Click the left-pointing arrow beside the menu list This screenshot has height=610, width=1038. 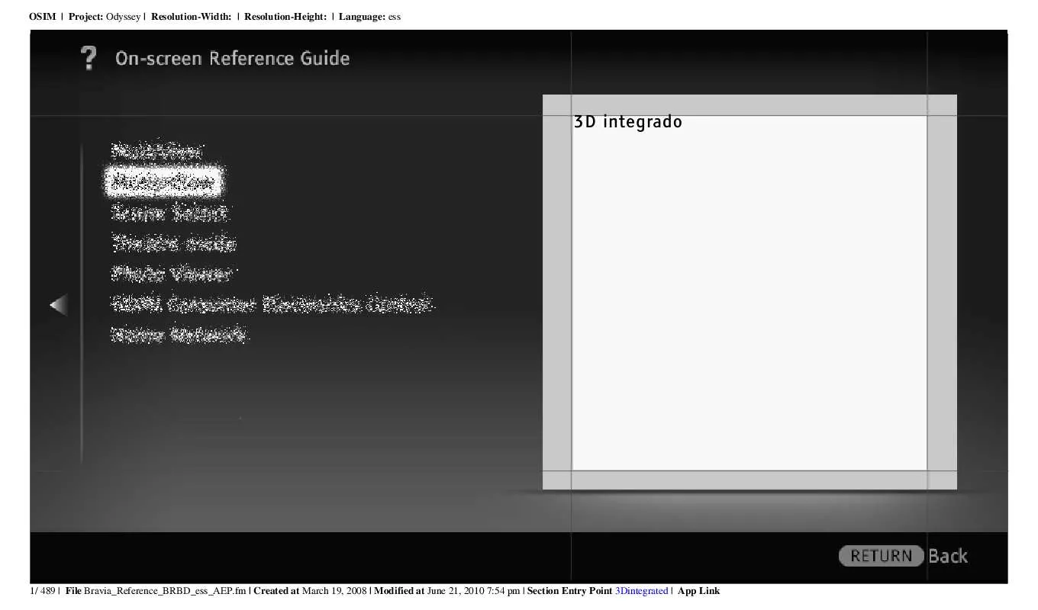59,305
